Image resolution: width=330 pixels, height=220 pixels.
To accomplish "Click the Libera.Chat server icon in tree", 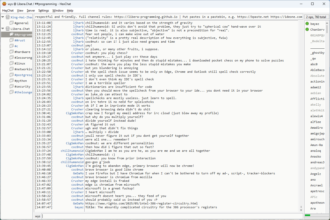I will coord(8,29).
